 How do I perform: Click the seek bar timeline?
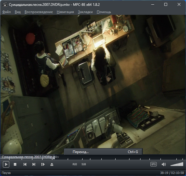click(x=93, y=157)
